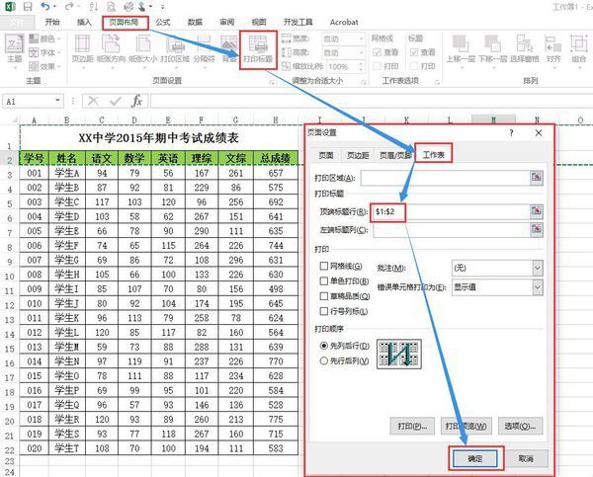Click Print Preview (打印预览) button

[466, 426]
